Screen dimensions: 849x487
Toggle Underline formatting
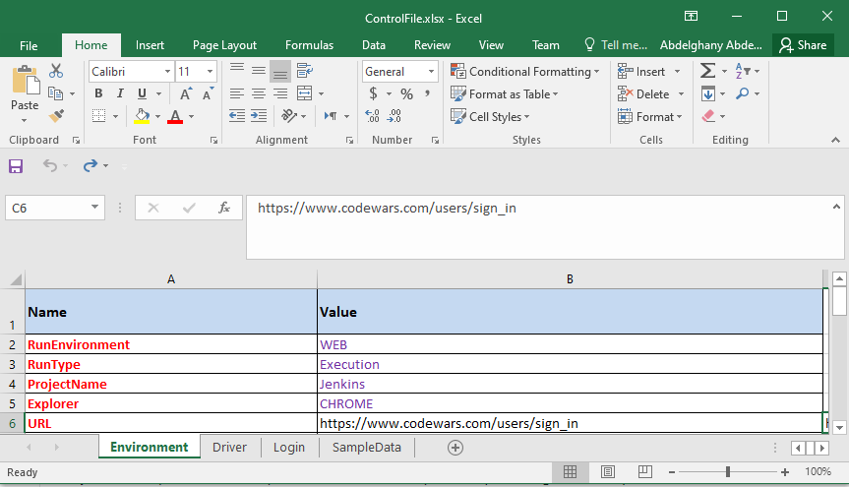coord(142,93)
